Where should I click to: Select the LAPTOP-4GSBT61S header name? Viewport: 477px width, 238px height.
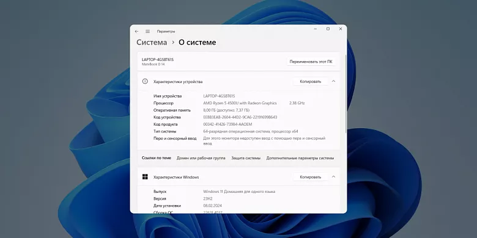tap(158, 60)
